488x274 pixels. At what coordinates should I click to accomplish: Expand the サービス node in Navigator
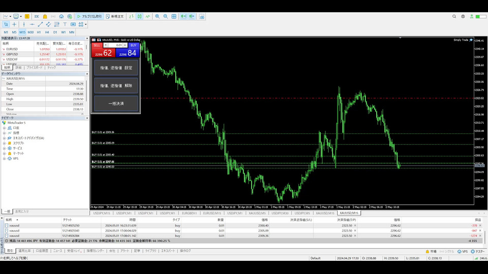coord(5,148)
